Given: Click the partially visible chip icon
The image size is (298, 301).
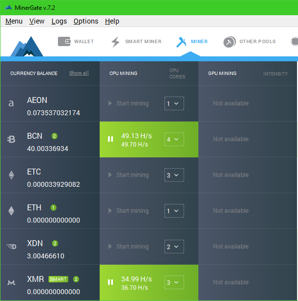Looking at the screenshot, I should pos(295,42).
